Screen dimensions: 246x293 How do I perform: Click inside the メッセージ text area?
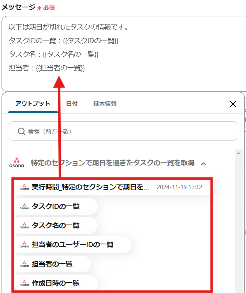(x=123, y=54)
